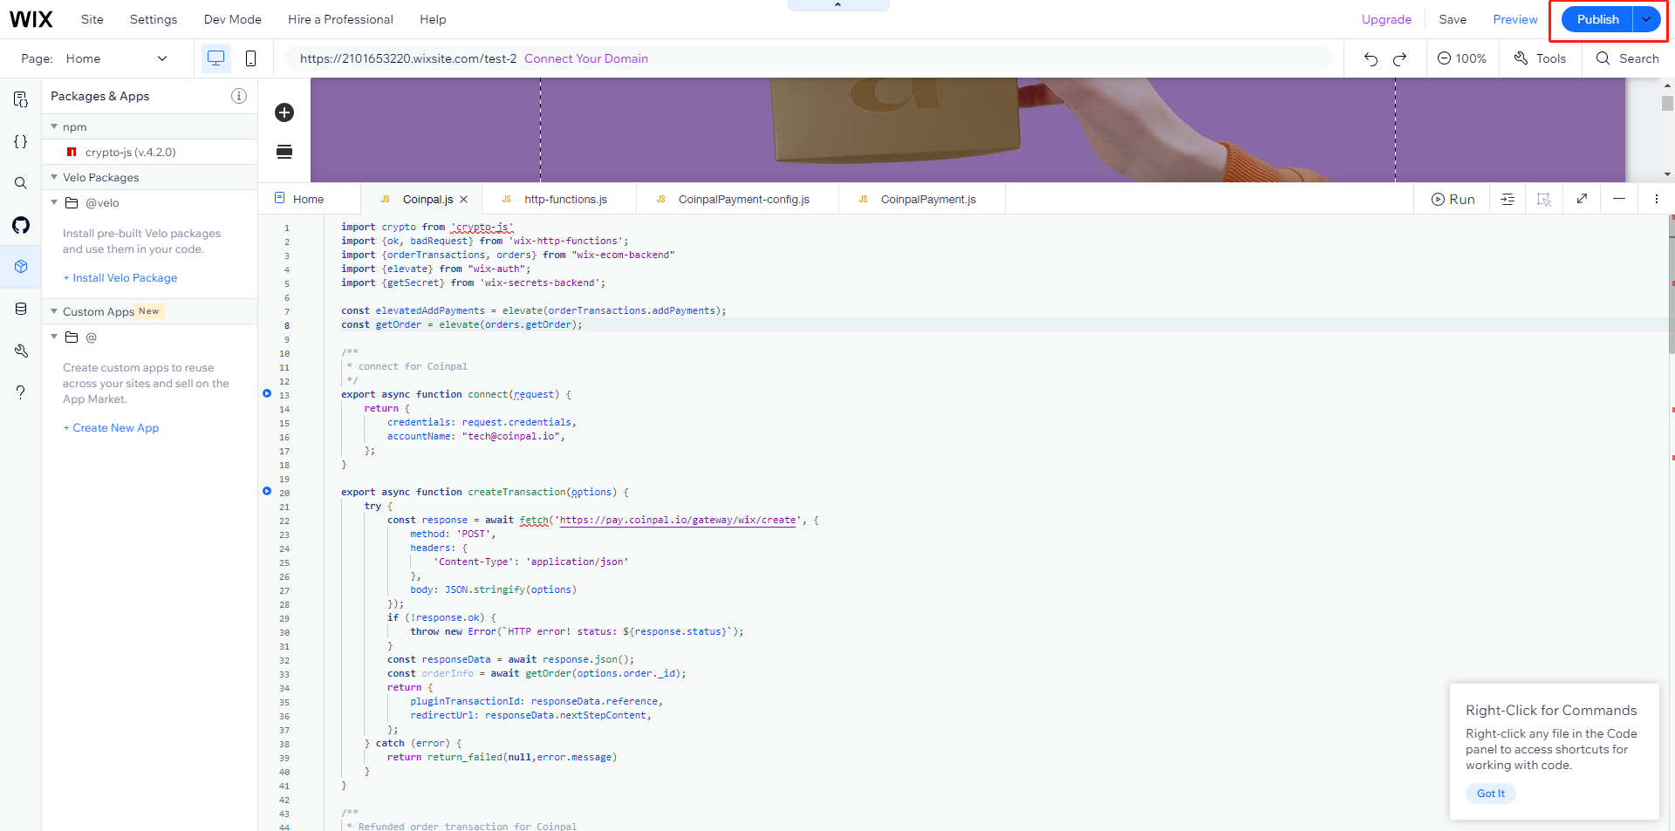This screenshot has width=1675, height=831.
Task: Switch to mobile view icon
Action: pyautogui.click(x=250, y=58)
